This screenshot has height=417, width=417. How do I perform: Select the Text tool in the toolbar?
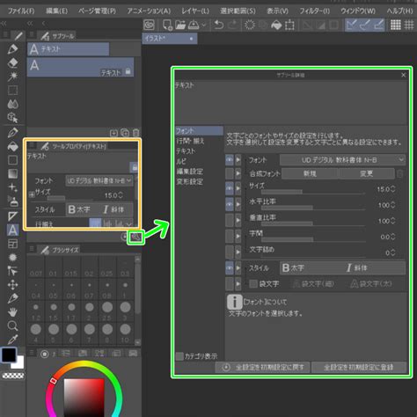12,230
